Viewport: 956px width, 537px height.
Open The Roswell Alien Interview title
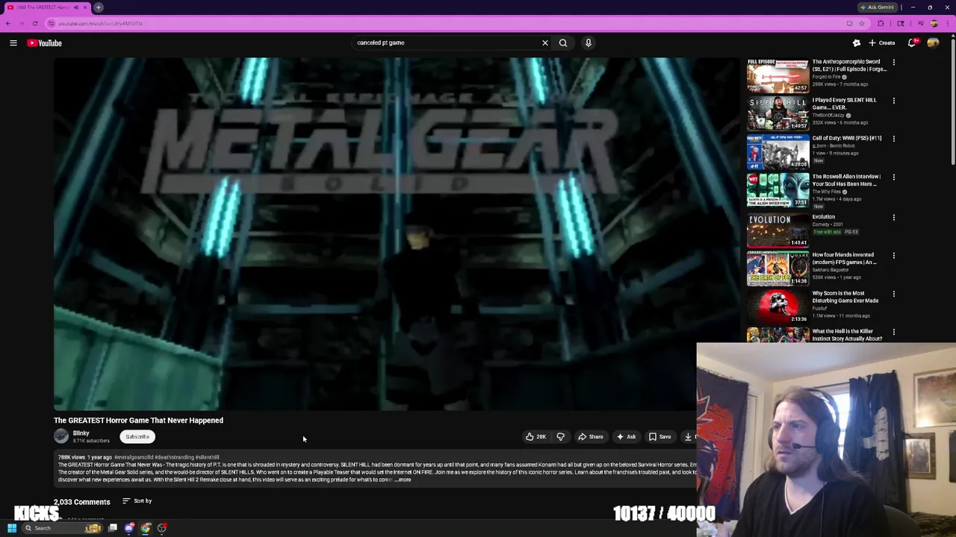(x=846, y=180)
